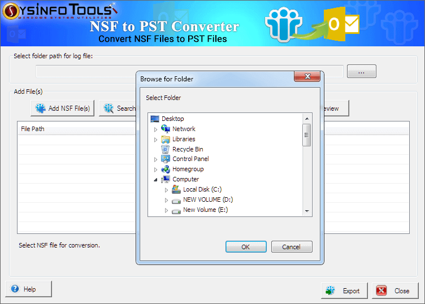The height and width of the screenshot is (304, 425).
Task: Click the Libraries folder icon
Action: (x=166, y=139)
